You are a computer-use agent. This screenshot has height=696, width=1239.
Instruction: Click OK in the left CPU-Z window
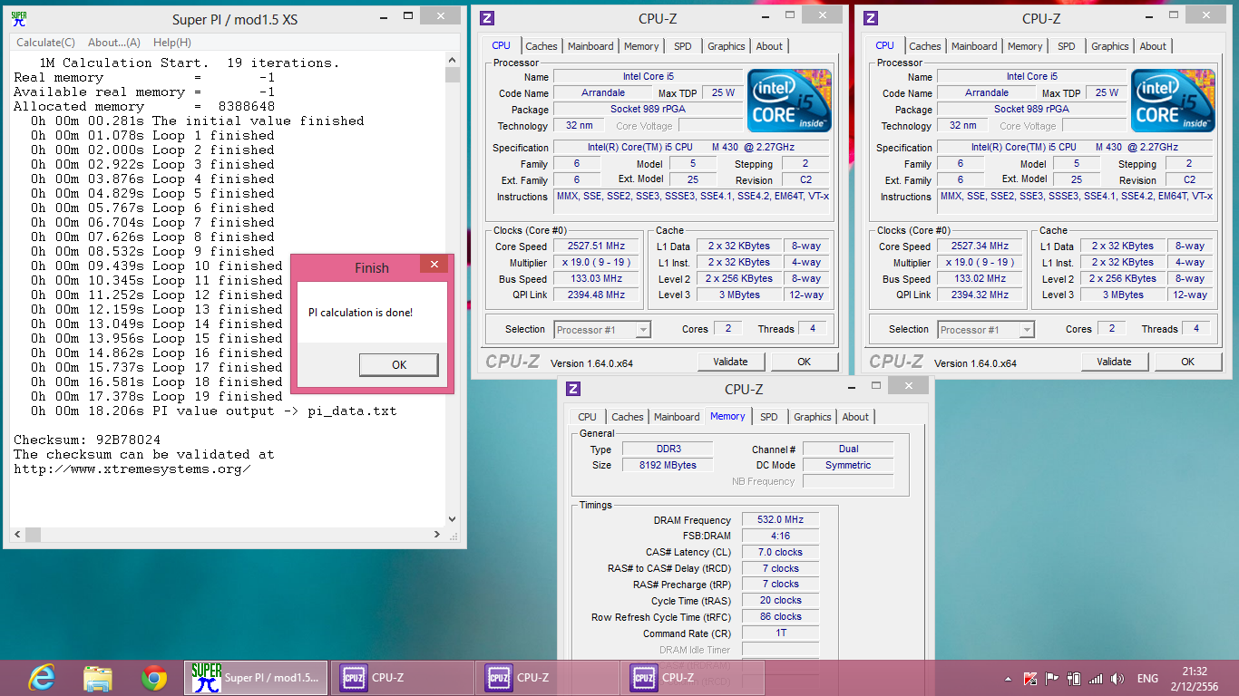pos(805,362)
